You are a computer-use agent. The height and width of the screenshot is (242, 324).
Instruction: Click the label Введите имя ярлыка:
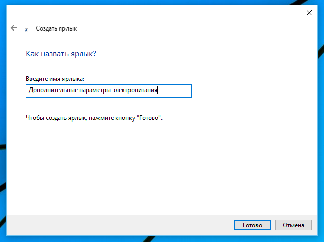55,79
